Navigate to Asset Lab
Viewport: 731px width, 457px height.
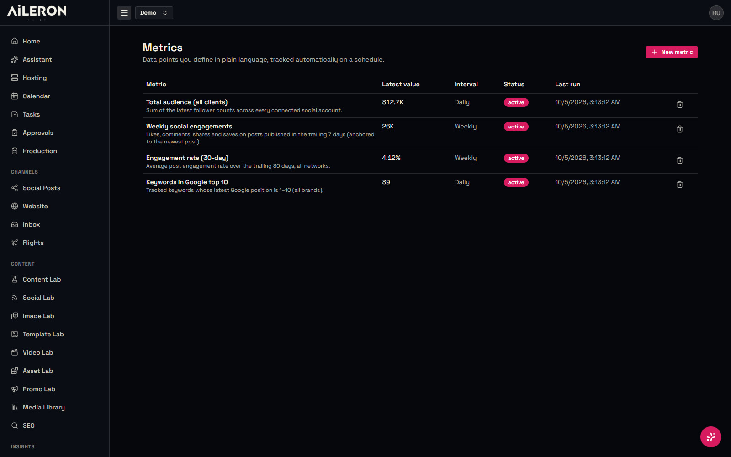click(x=55, y=371)
